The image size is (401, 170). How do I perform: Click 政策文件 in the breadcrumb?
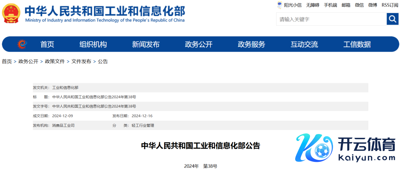(x=55, y=62)
